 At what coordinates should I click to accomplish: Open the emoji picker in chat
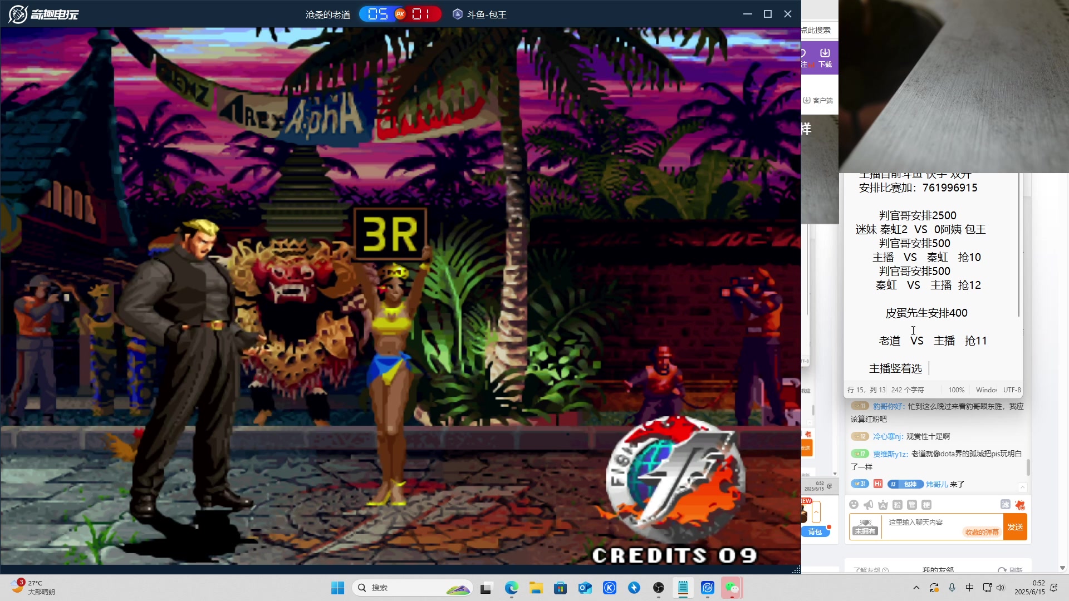pos(854,505)
